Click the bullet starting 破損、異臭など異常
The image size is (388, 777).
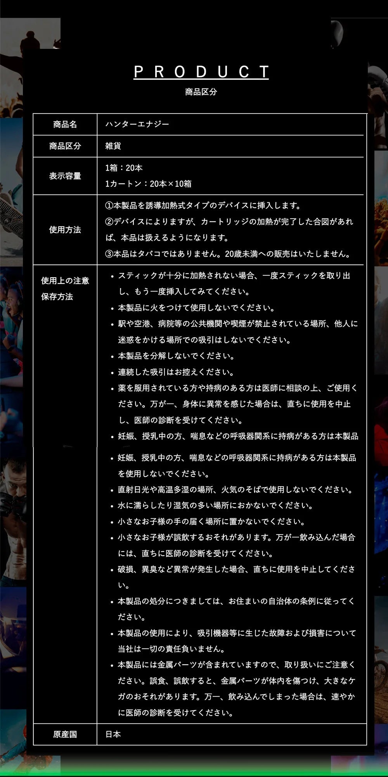(237, 577)
